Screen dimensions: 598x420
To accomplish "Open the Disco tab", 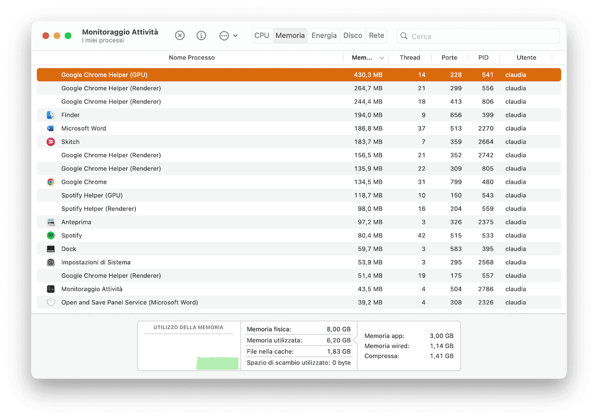I will (353, 35).
